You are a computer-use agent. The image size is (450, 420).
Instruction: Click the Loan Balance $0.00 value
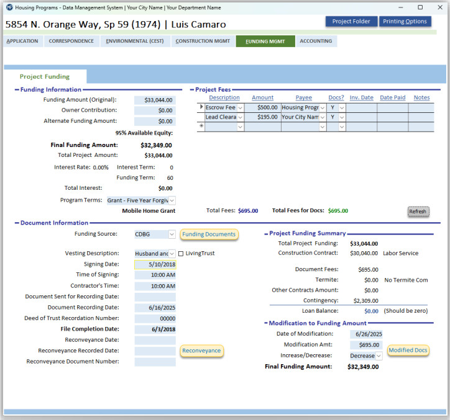pyautogui.click(x=371, y=311)
